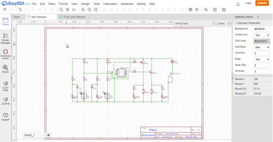The height and width of the screenshot is (142, 273).
Task: Click the Background color #FFFFFF field
Action: pyautogui.click(x=262, y=29)
